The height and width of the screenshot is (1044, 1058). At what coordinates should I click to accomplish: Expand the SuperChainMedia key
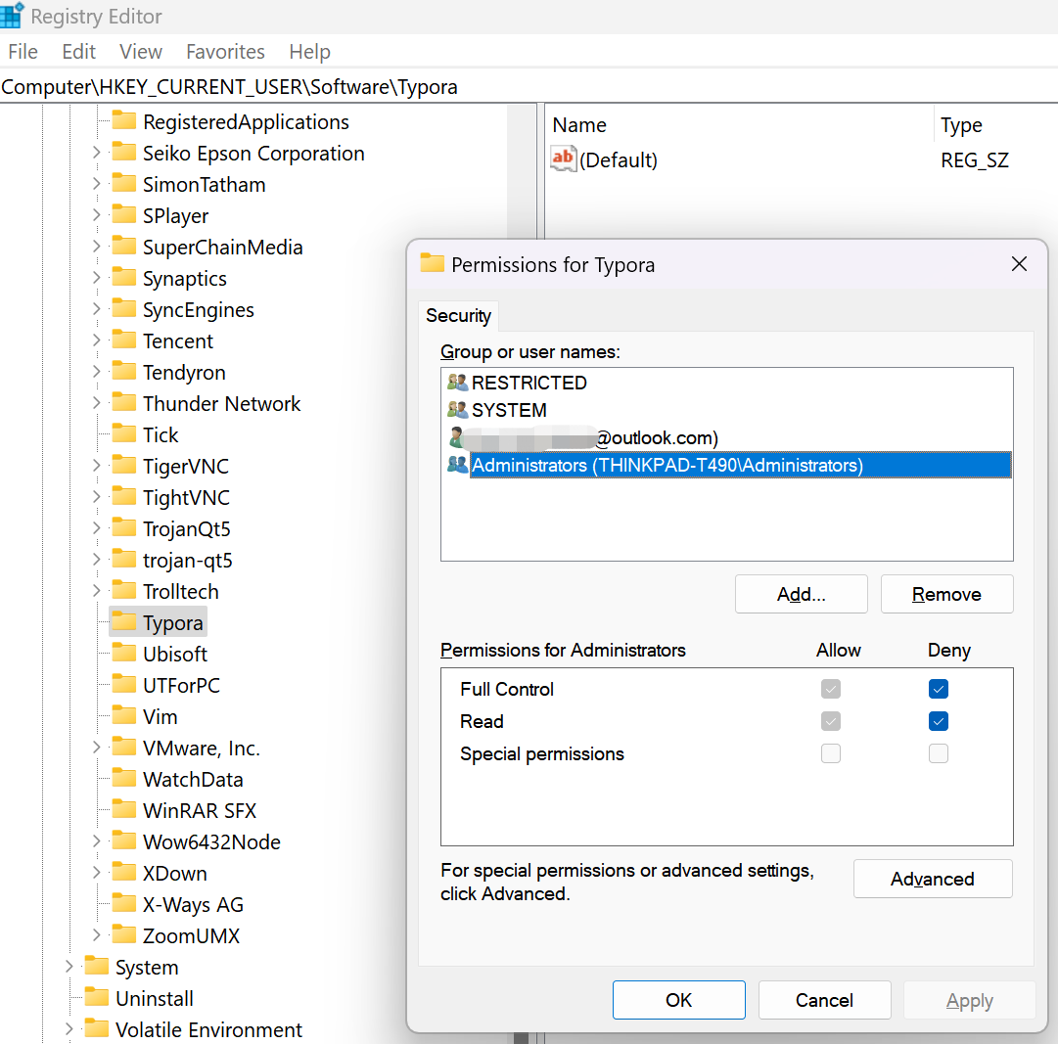coord(96,247)
